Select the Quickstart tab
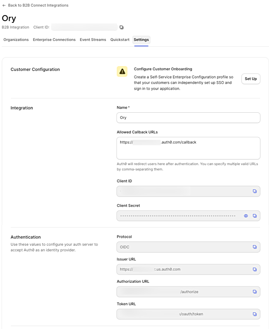Viewport: 269px width, 329px height. (x=120, y=40)
